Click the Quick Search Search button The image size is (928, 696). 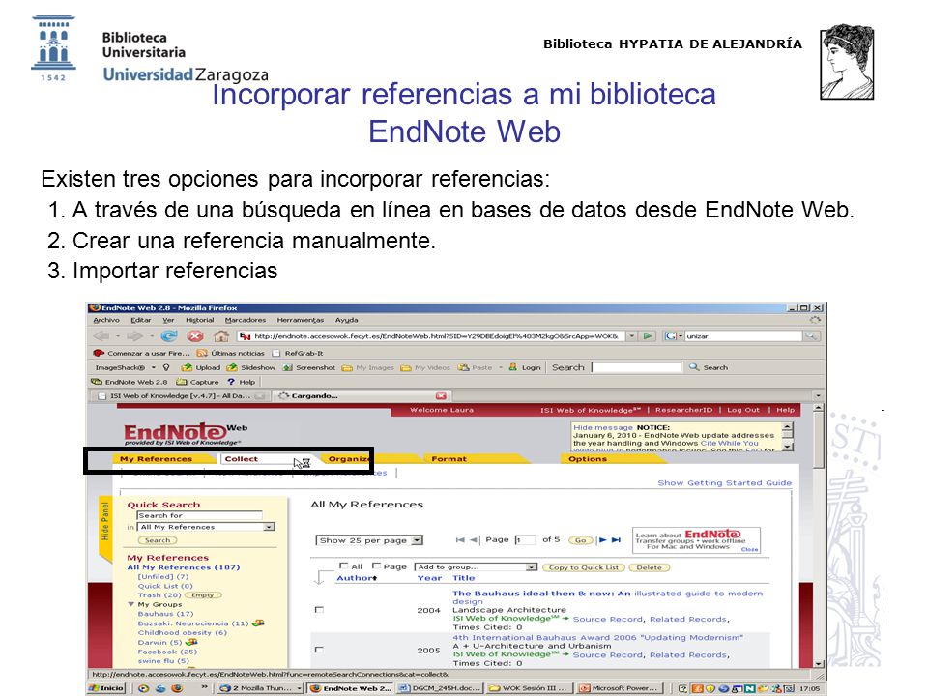(x=158, y=540)
